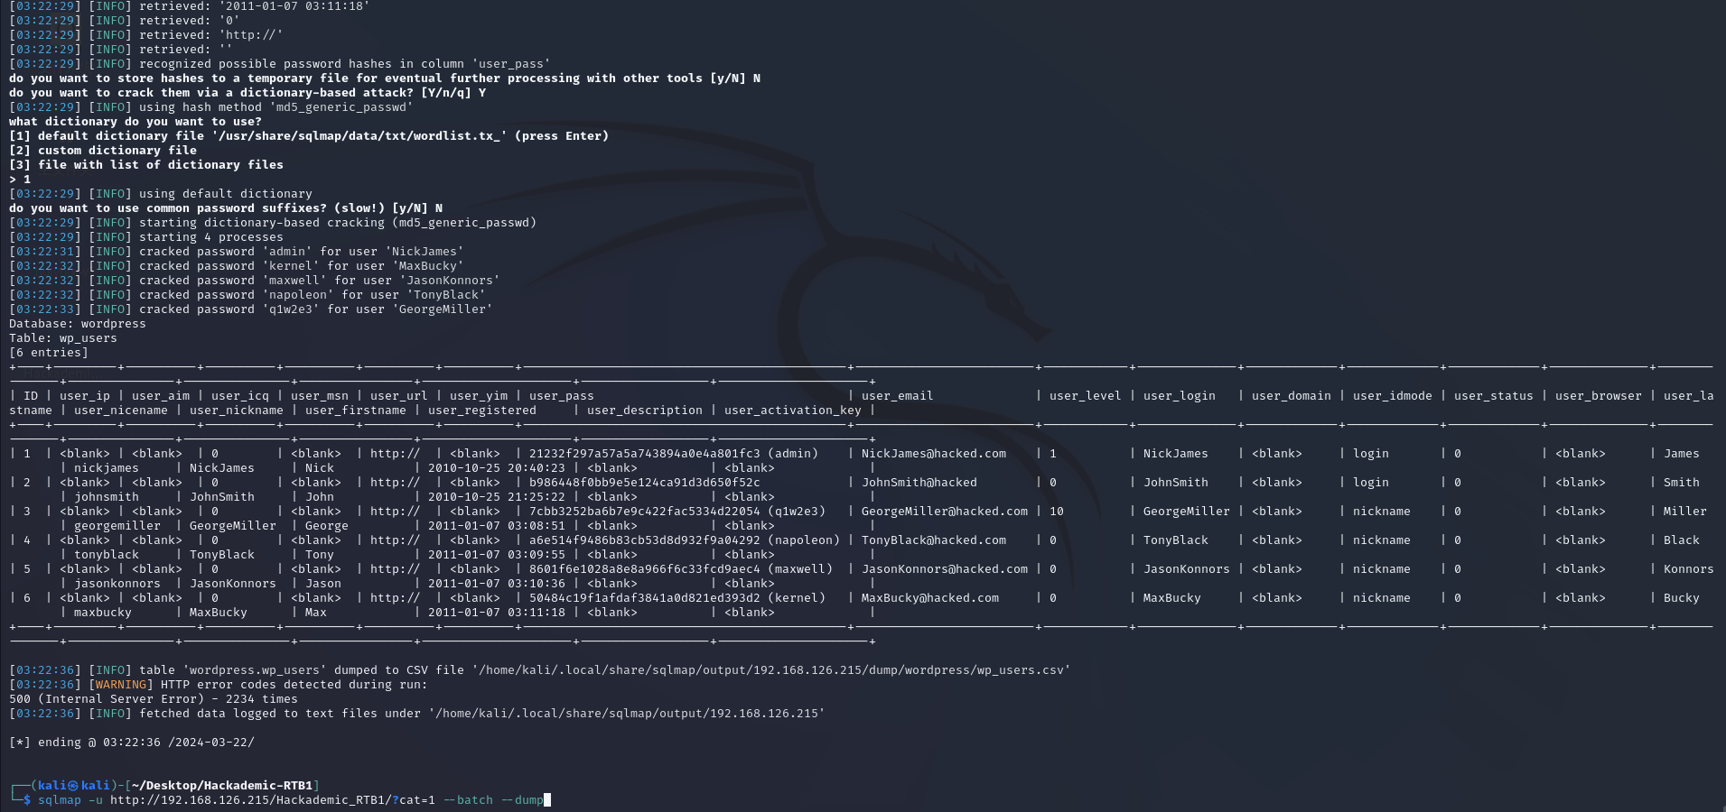Click the 'using default dictionary' log line

coord(160,194)
